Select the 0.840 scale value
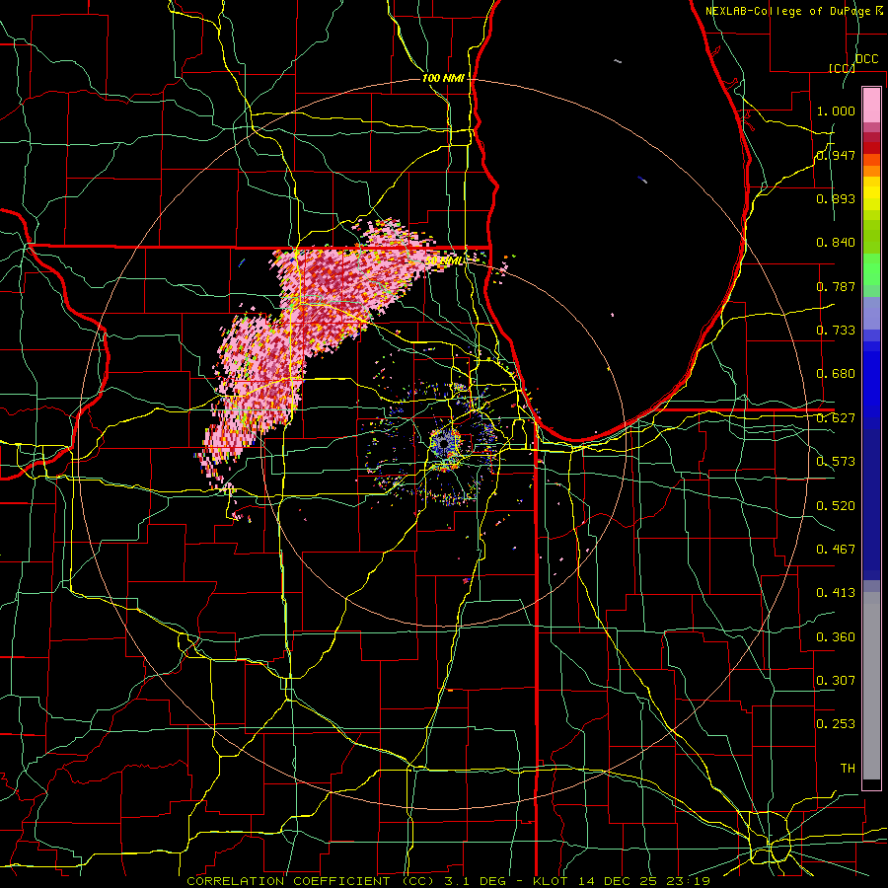 coord(836,243)
